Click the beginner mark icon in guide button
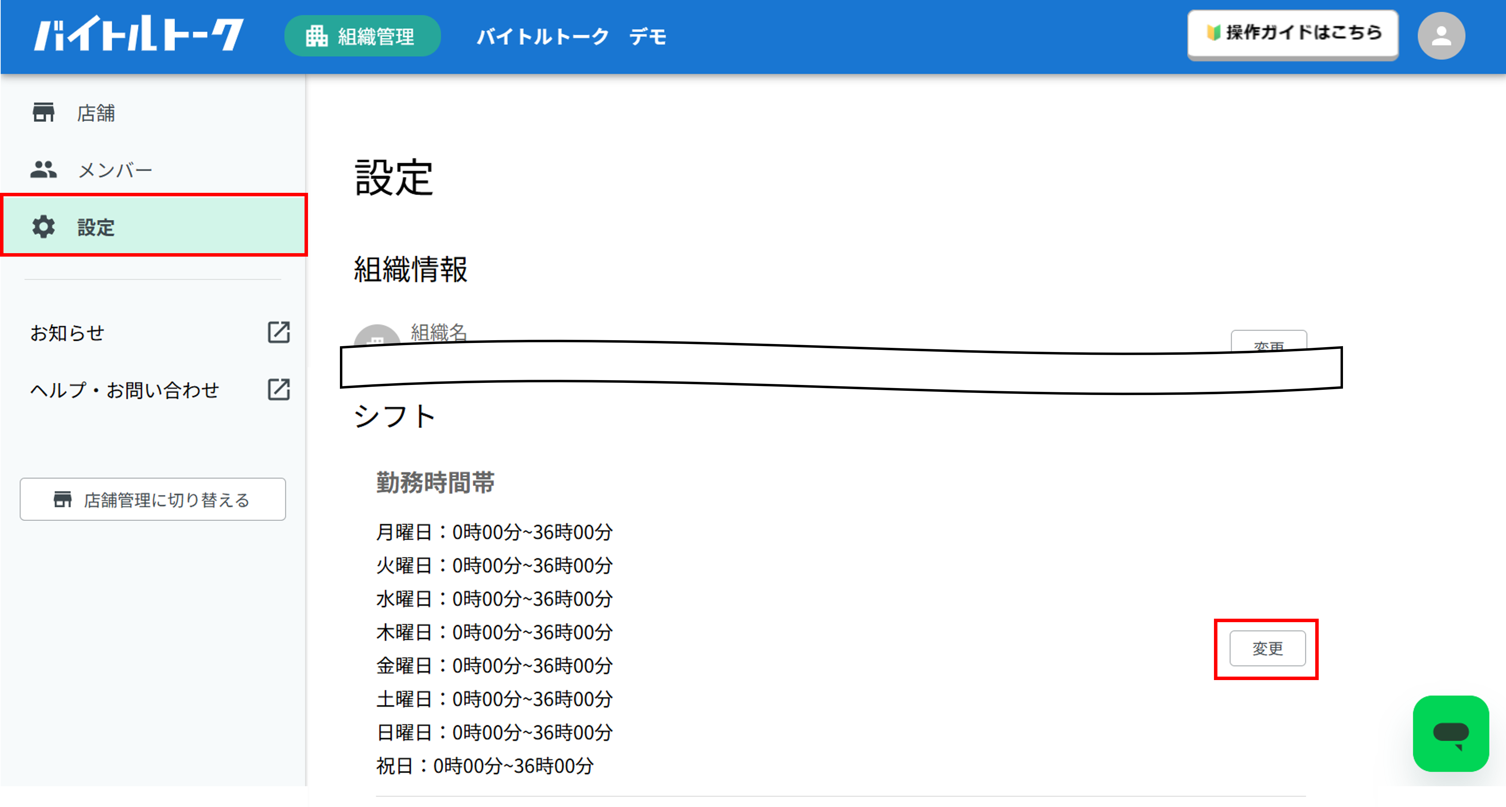The height and width of the screenshot is (807, 1506). 1214,33
